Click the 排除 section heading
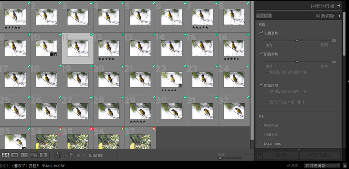 pyautogui.click(x=262, y=117)
